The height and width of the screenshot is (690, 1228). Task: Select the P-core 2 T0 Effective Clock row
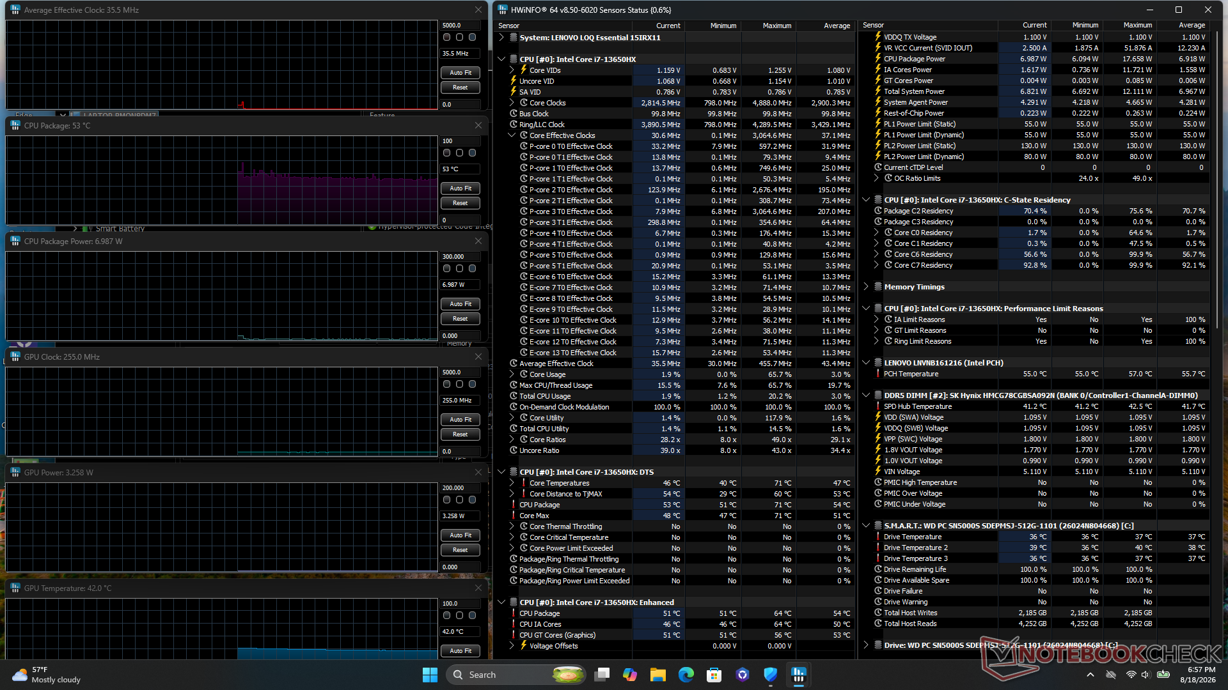[x=675, y=190]
